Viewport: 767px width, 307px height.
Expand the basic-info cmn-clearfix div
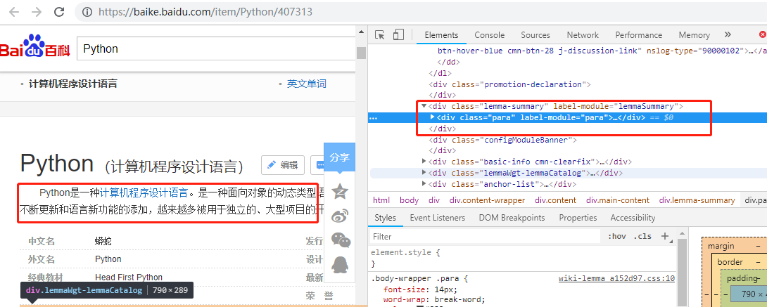tap(424, 161)
